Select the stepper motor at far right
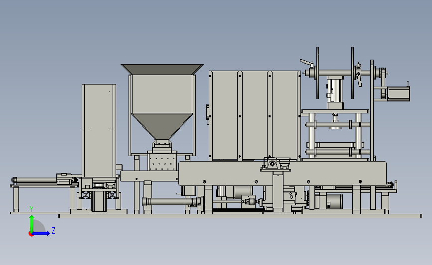Image resolution: width=432 pixels, height=265 pixels. [x=399, y=94]
